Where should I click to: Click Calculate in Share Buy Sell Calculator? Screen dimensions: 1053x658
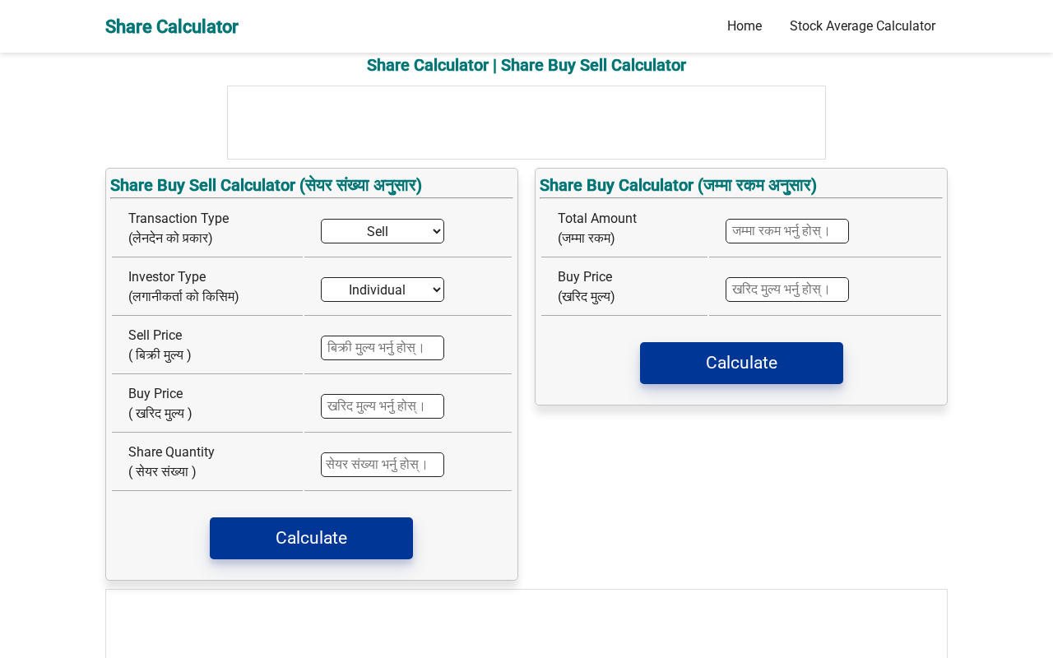[311, 538]
